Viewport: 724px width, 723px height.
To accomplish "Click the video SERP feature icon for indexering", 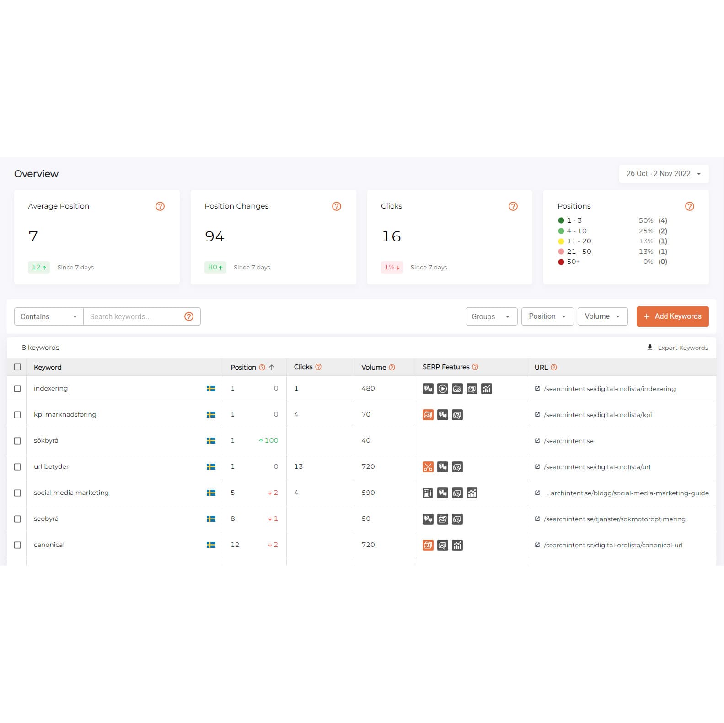I will [443, 389].
